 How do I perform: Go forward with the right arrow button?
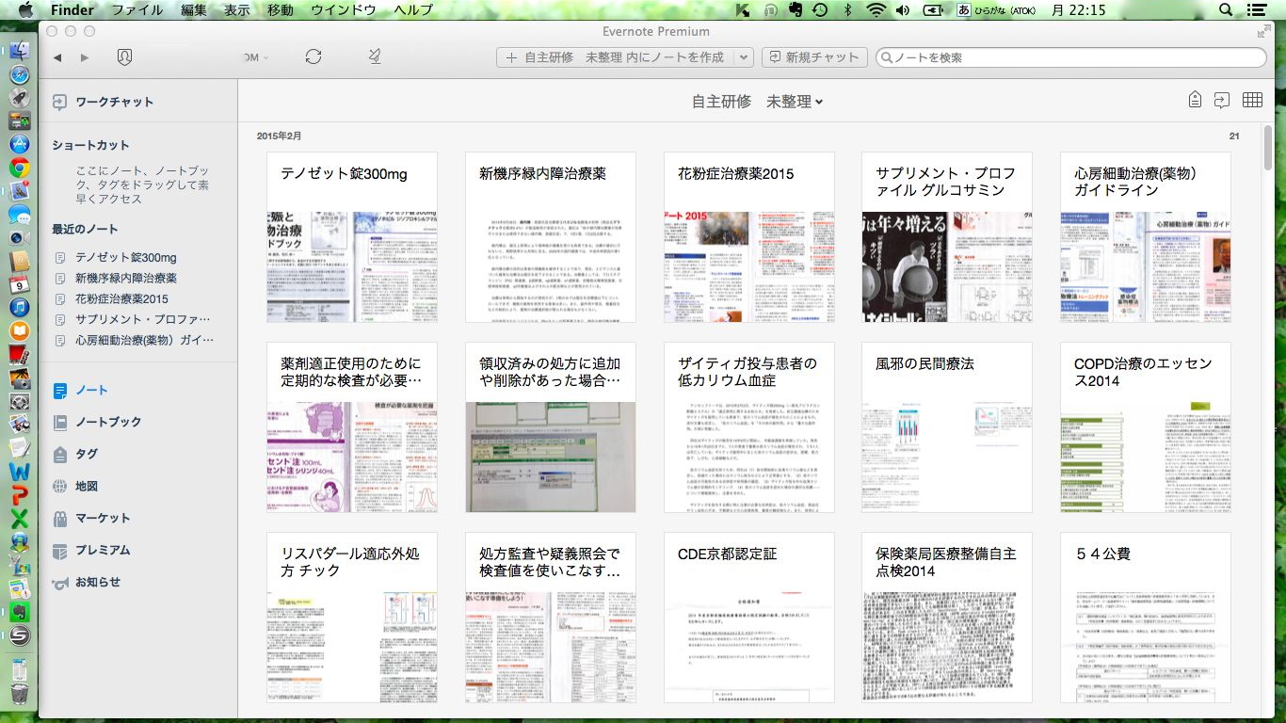[85, 57]
